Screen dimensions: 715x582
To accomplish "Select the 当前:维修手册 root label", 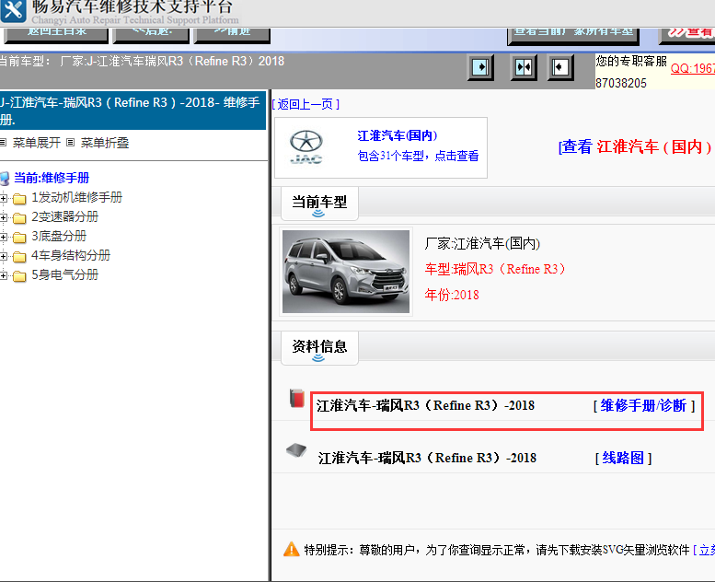I will tap(52, 178).
